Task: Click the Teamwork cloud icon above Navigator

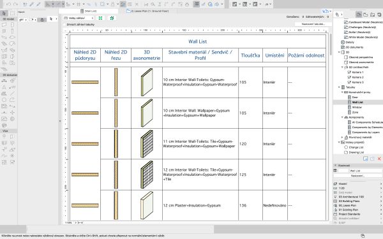Action: [325, 11]
